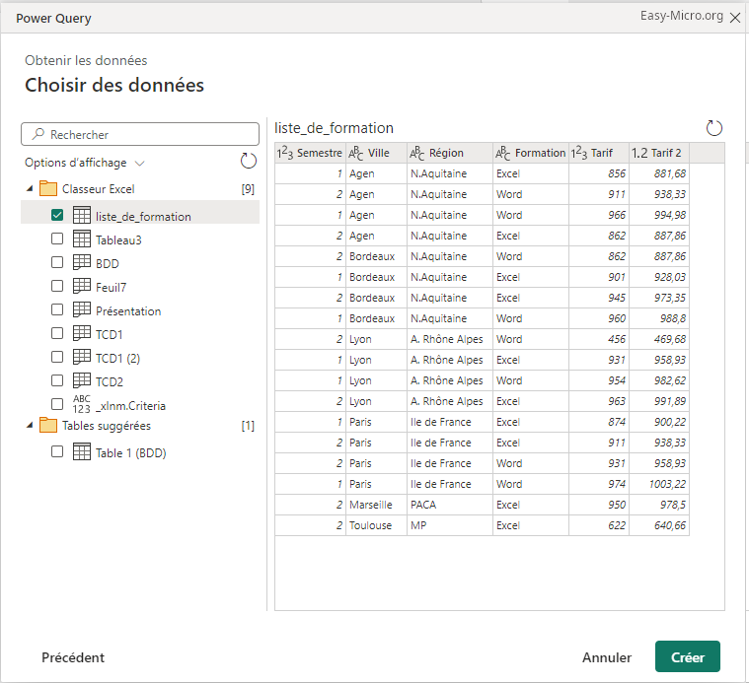Screen dimensions: 749x683
Task: Collapse the Tables suggérées tree node
Action: point(30,425)
